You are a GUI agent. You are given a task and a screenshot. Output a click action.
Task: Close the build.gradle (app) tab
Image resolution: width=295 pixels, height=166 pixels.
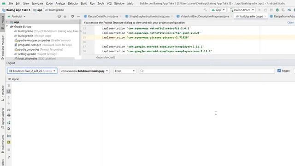[265, 17]
